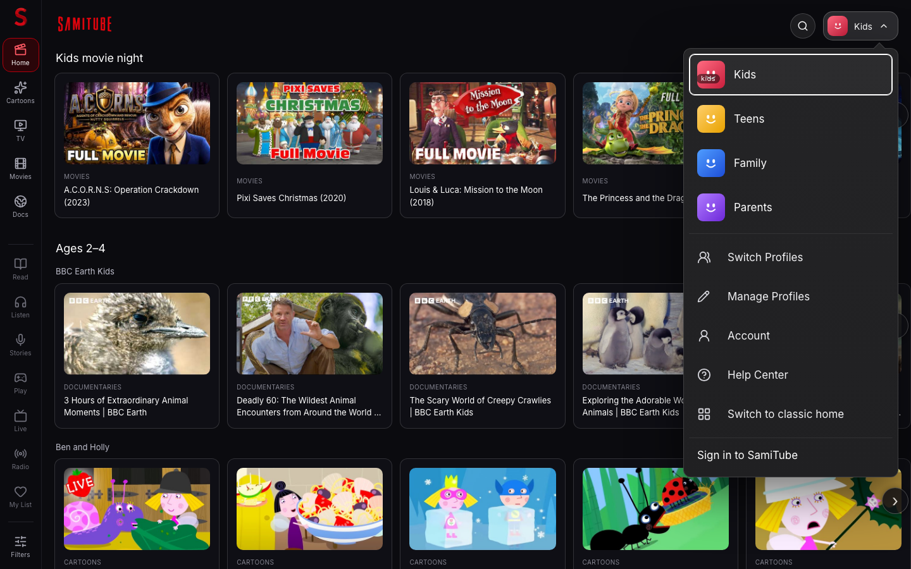Viewport: 911px width, 569px height.
Task: Click the person icon beside Account
Action: pos(704,336)
